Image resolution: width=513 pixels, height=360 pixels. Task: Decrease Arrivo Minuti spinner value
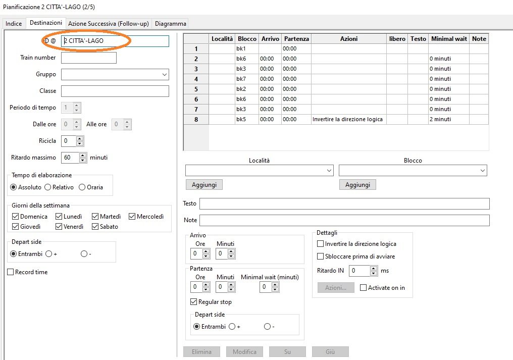(x=231, y=256)
